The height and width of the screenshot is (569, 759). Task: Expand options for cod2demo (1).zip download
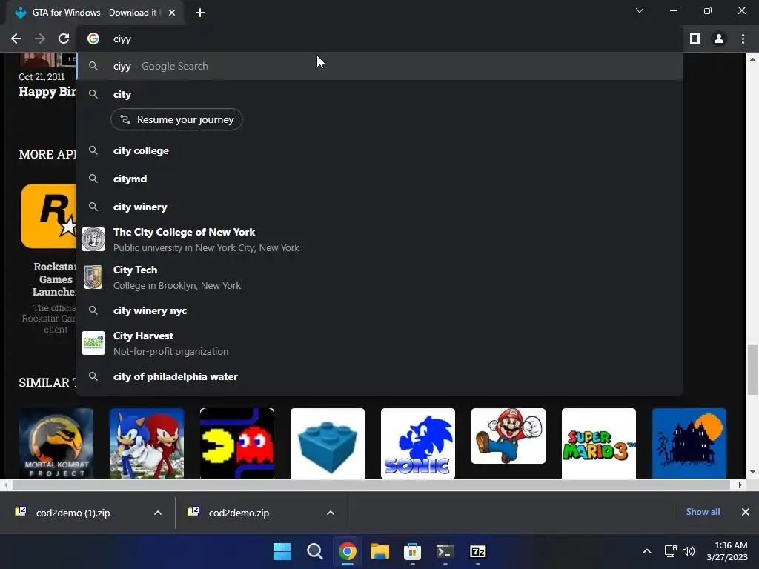point(158,513)
